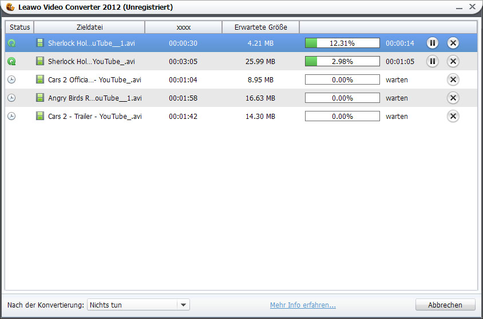Viewport: 483px width, 319px height.
Task: Click the dropdown arrow next to Nichts tun
Action: coord(183,305)
